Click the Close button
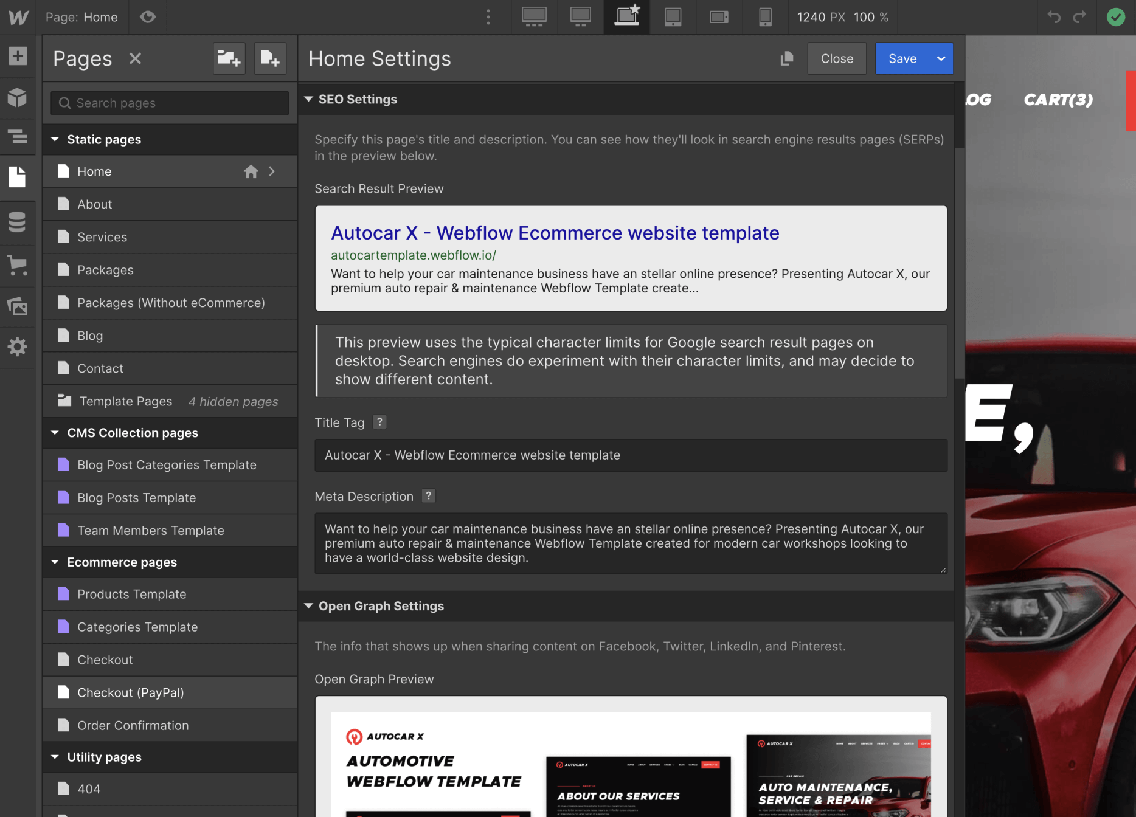The height and width of the screenshot is (817, 1136). [x=837, y=58]
